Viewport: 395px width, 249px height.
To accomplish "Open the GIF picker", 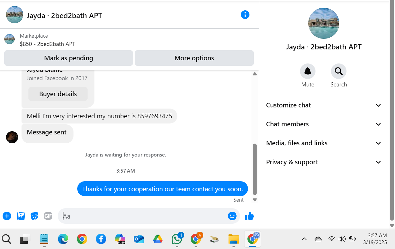I will [x=48, y=216].
